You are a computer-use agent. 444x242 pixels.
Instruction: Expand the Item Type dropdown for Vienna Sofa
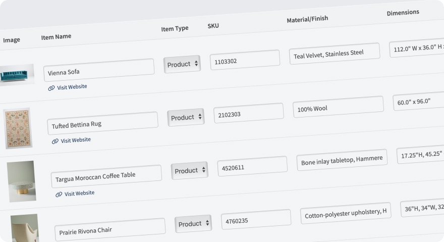coord(182,64)
